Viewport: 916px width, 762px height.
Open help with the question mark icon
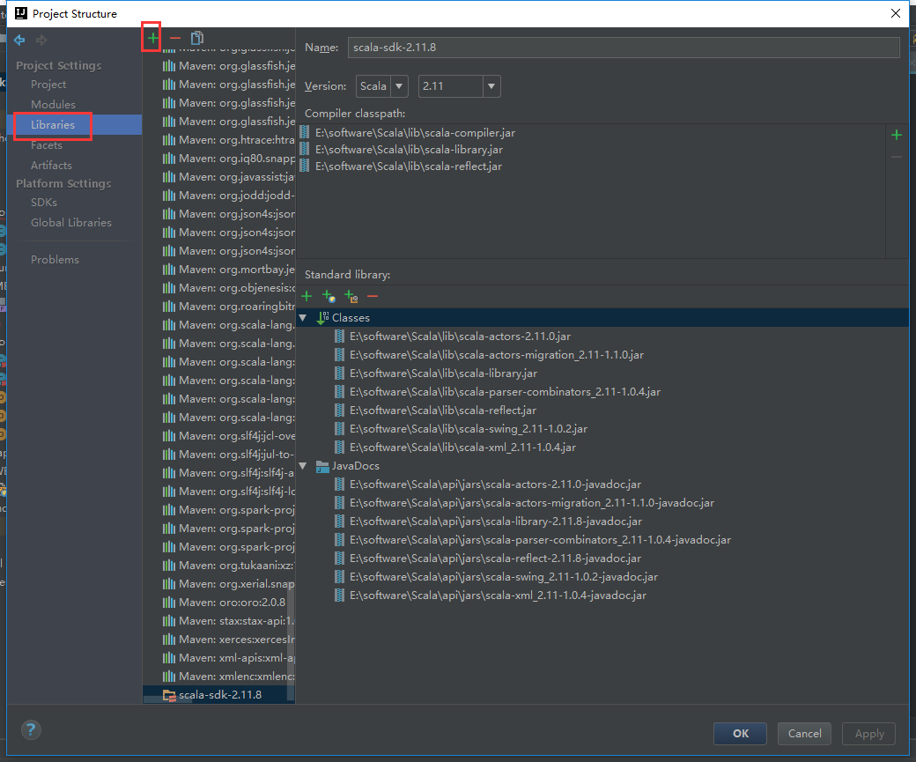pyautogui.click(x=31, y=729)
